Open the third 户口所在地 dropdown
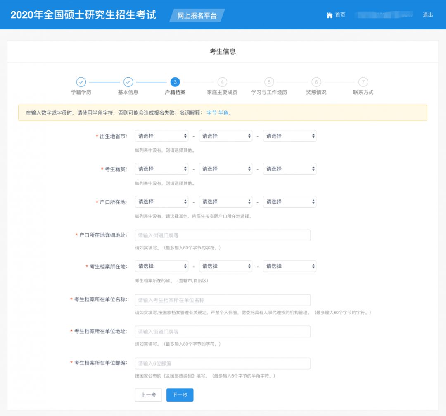The width and height of the screenshot is (446, 416). 289,201
